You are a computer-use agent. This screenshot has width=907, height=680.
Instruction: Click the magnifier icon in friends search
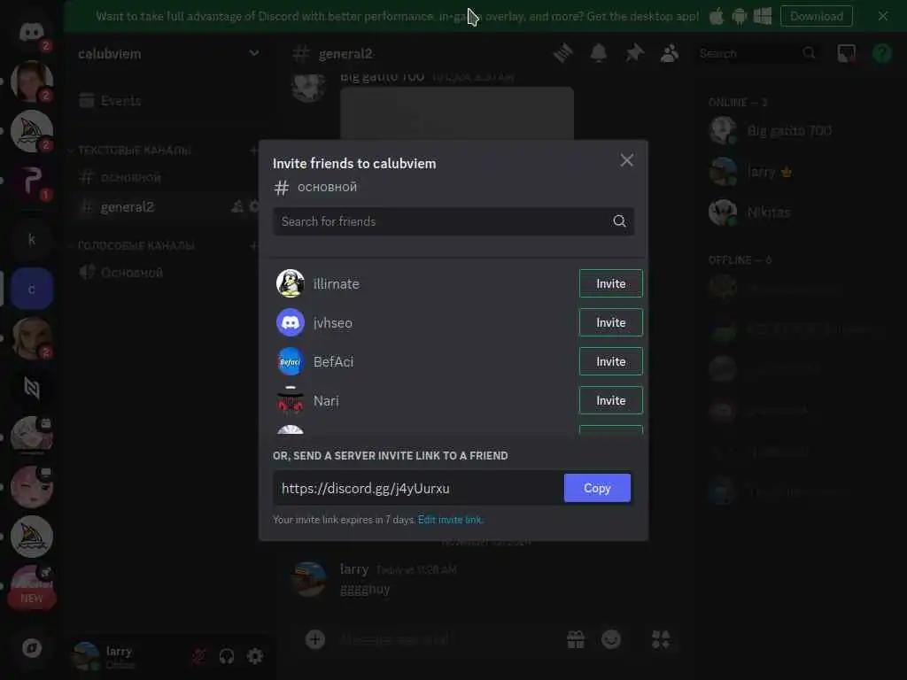point(619,220)
